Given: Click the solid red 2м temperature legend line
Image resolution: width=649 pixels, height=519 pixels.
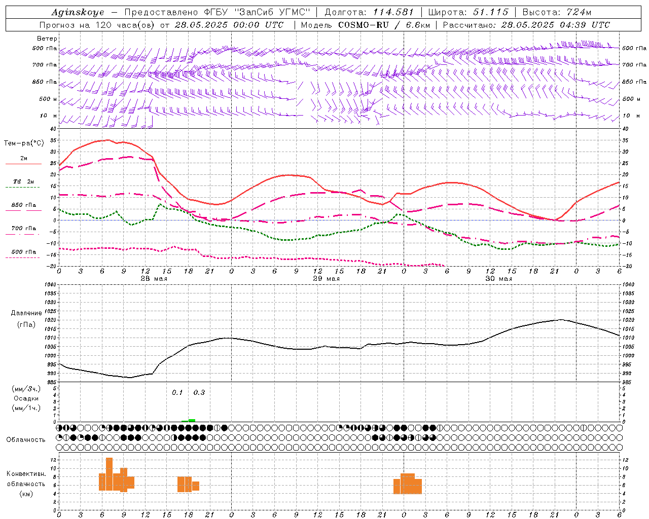Looking at the screenshot, I should [23, 164].
